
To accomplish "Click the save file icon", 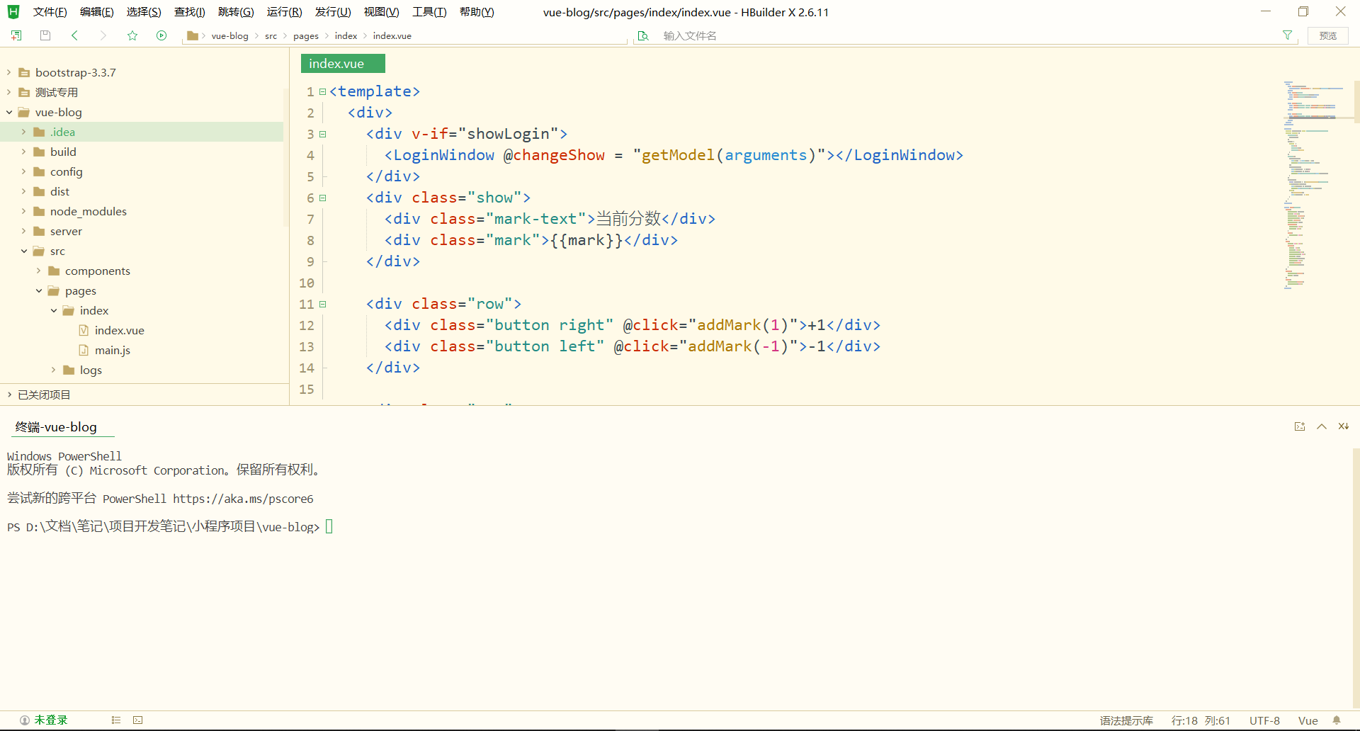I will (45, 35).
